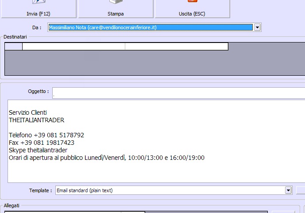Click the Invia (F12) send button
The image size is (305, 213).
(39, 9)
